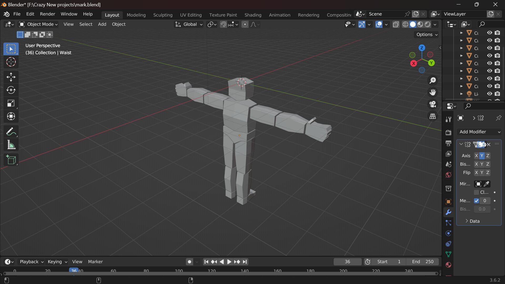Open Modifier Properties with the wrench icon

(x=448, y=212)
